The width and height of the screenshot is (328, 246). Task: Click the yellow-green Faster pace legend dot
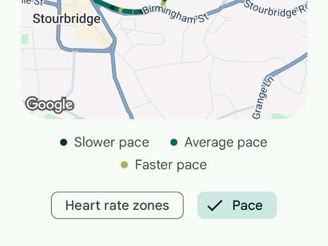tap(124, 165)
